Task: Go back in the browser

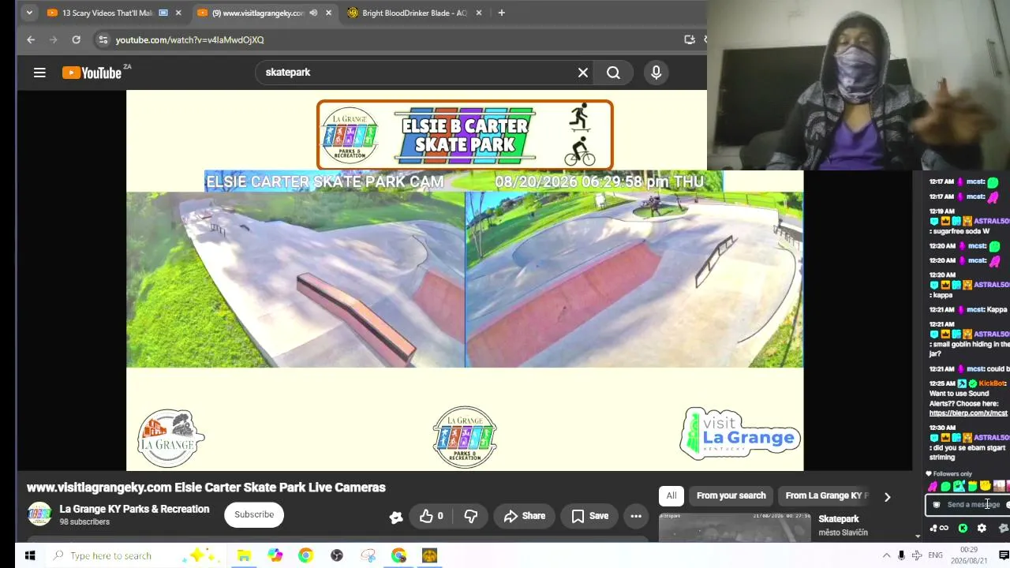Action: click(31, 39)
